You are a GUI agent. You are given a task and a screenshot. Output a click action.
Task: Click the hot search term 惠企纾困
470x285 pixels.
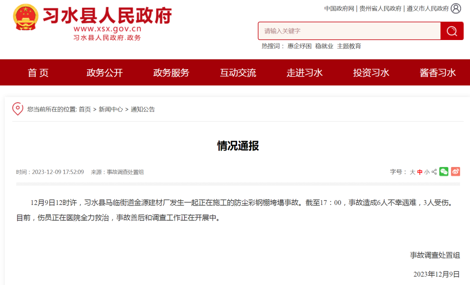(299, 46)
